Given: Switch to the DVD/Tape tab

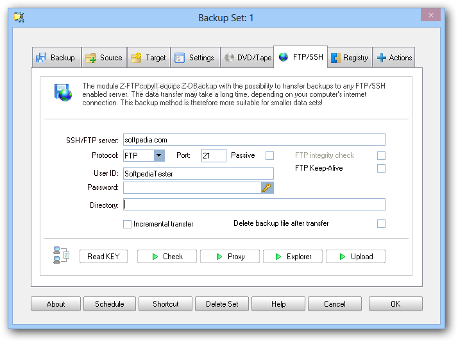Looking at the screenshot, I should [248, 58].
